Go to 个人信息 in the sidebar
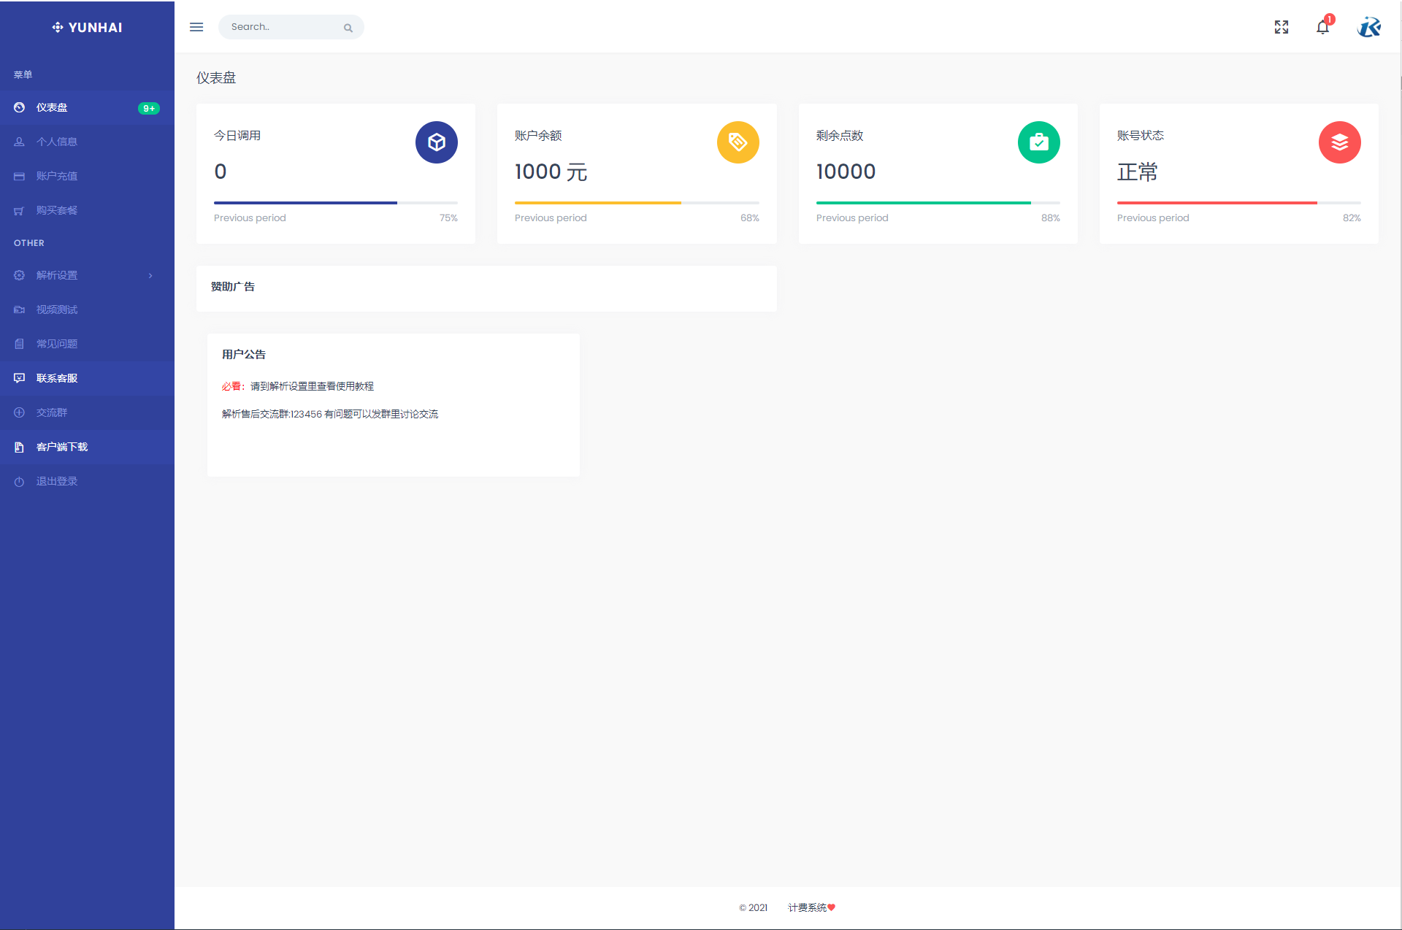This screenshot has height=930, width=1402. coord(57,142)
